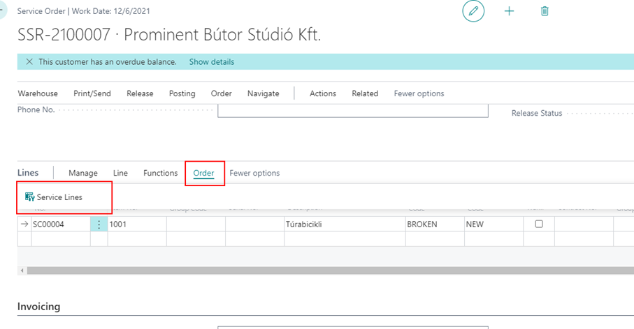Select the Order tab in Lines section
Image resolution: width=634 pixels, height=329 pixels.
[x=203, y=173]
